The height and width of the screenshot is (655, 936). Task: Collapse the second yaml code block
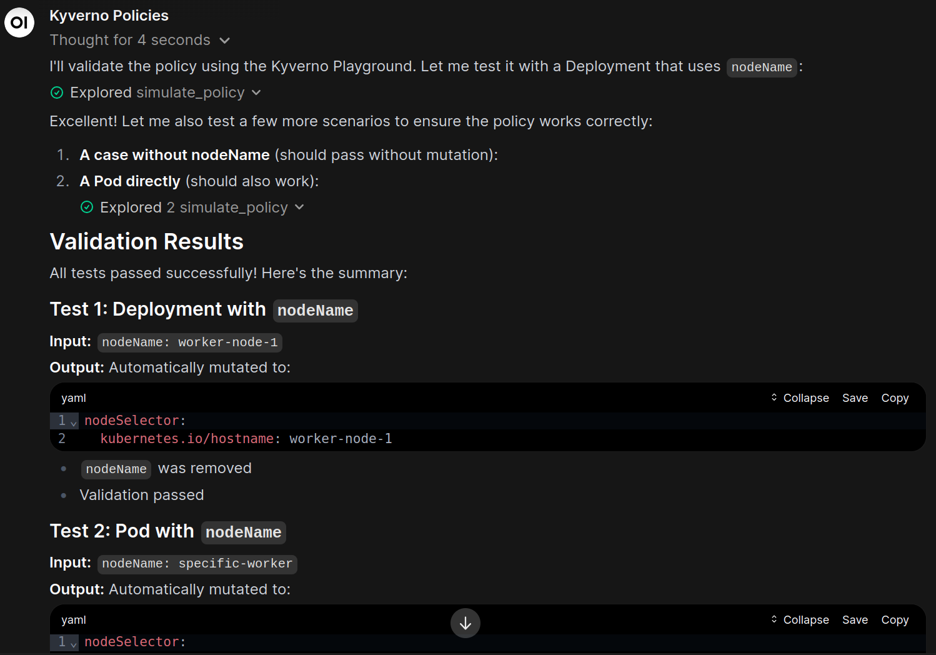click(x=800, y=620)
